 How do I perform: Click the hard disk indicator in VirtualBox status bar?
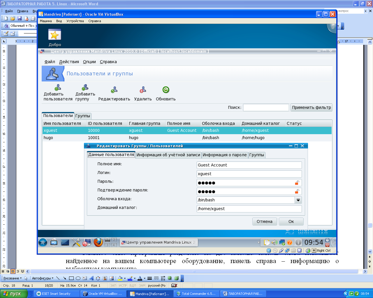click(269, 251)
